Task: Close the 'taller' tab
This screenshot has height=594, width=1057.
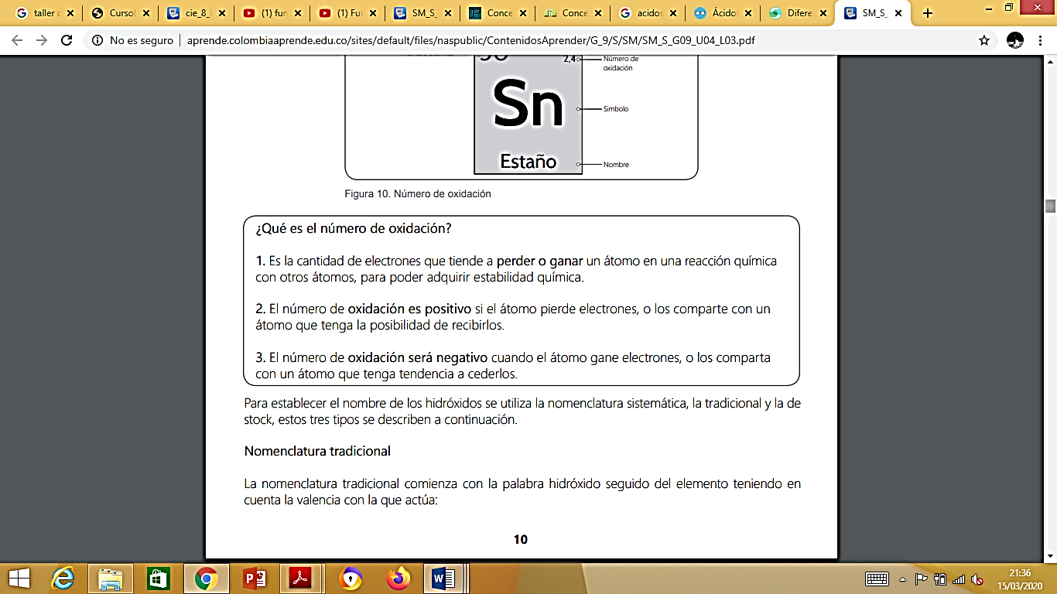Action: pos(70,13)
